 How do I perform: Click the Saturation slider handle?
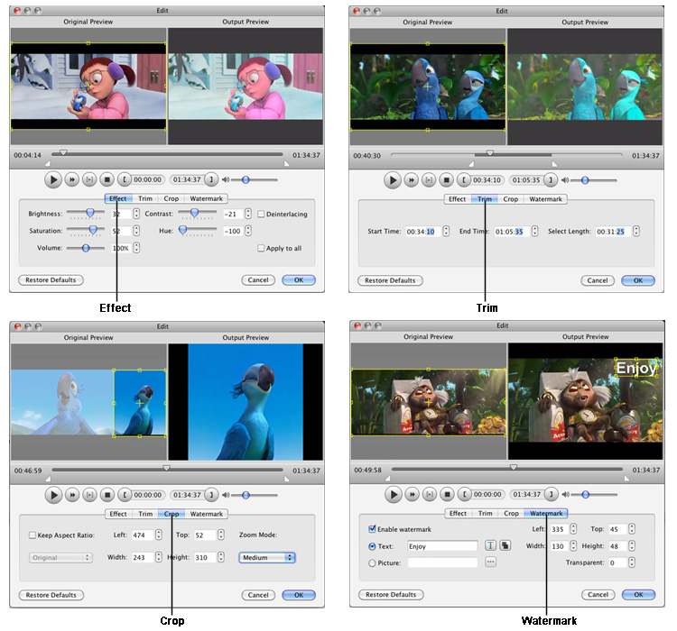pos(93,230)
